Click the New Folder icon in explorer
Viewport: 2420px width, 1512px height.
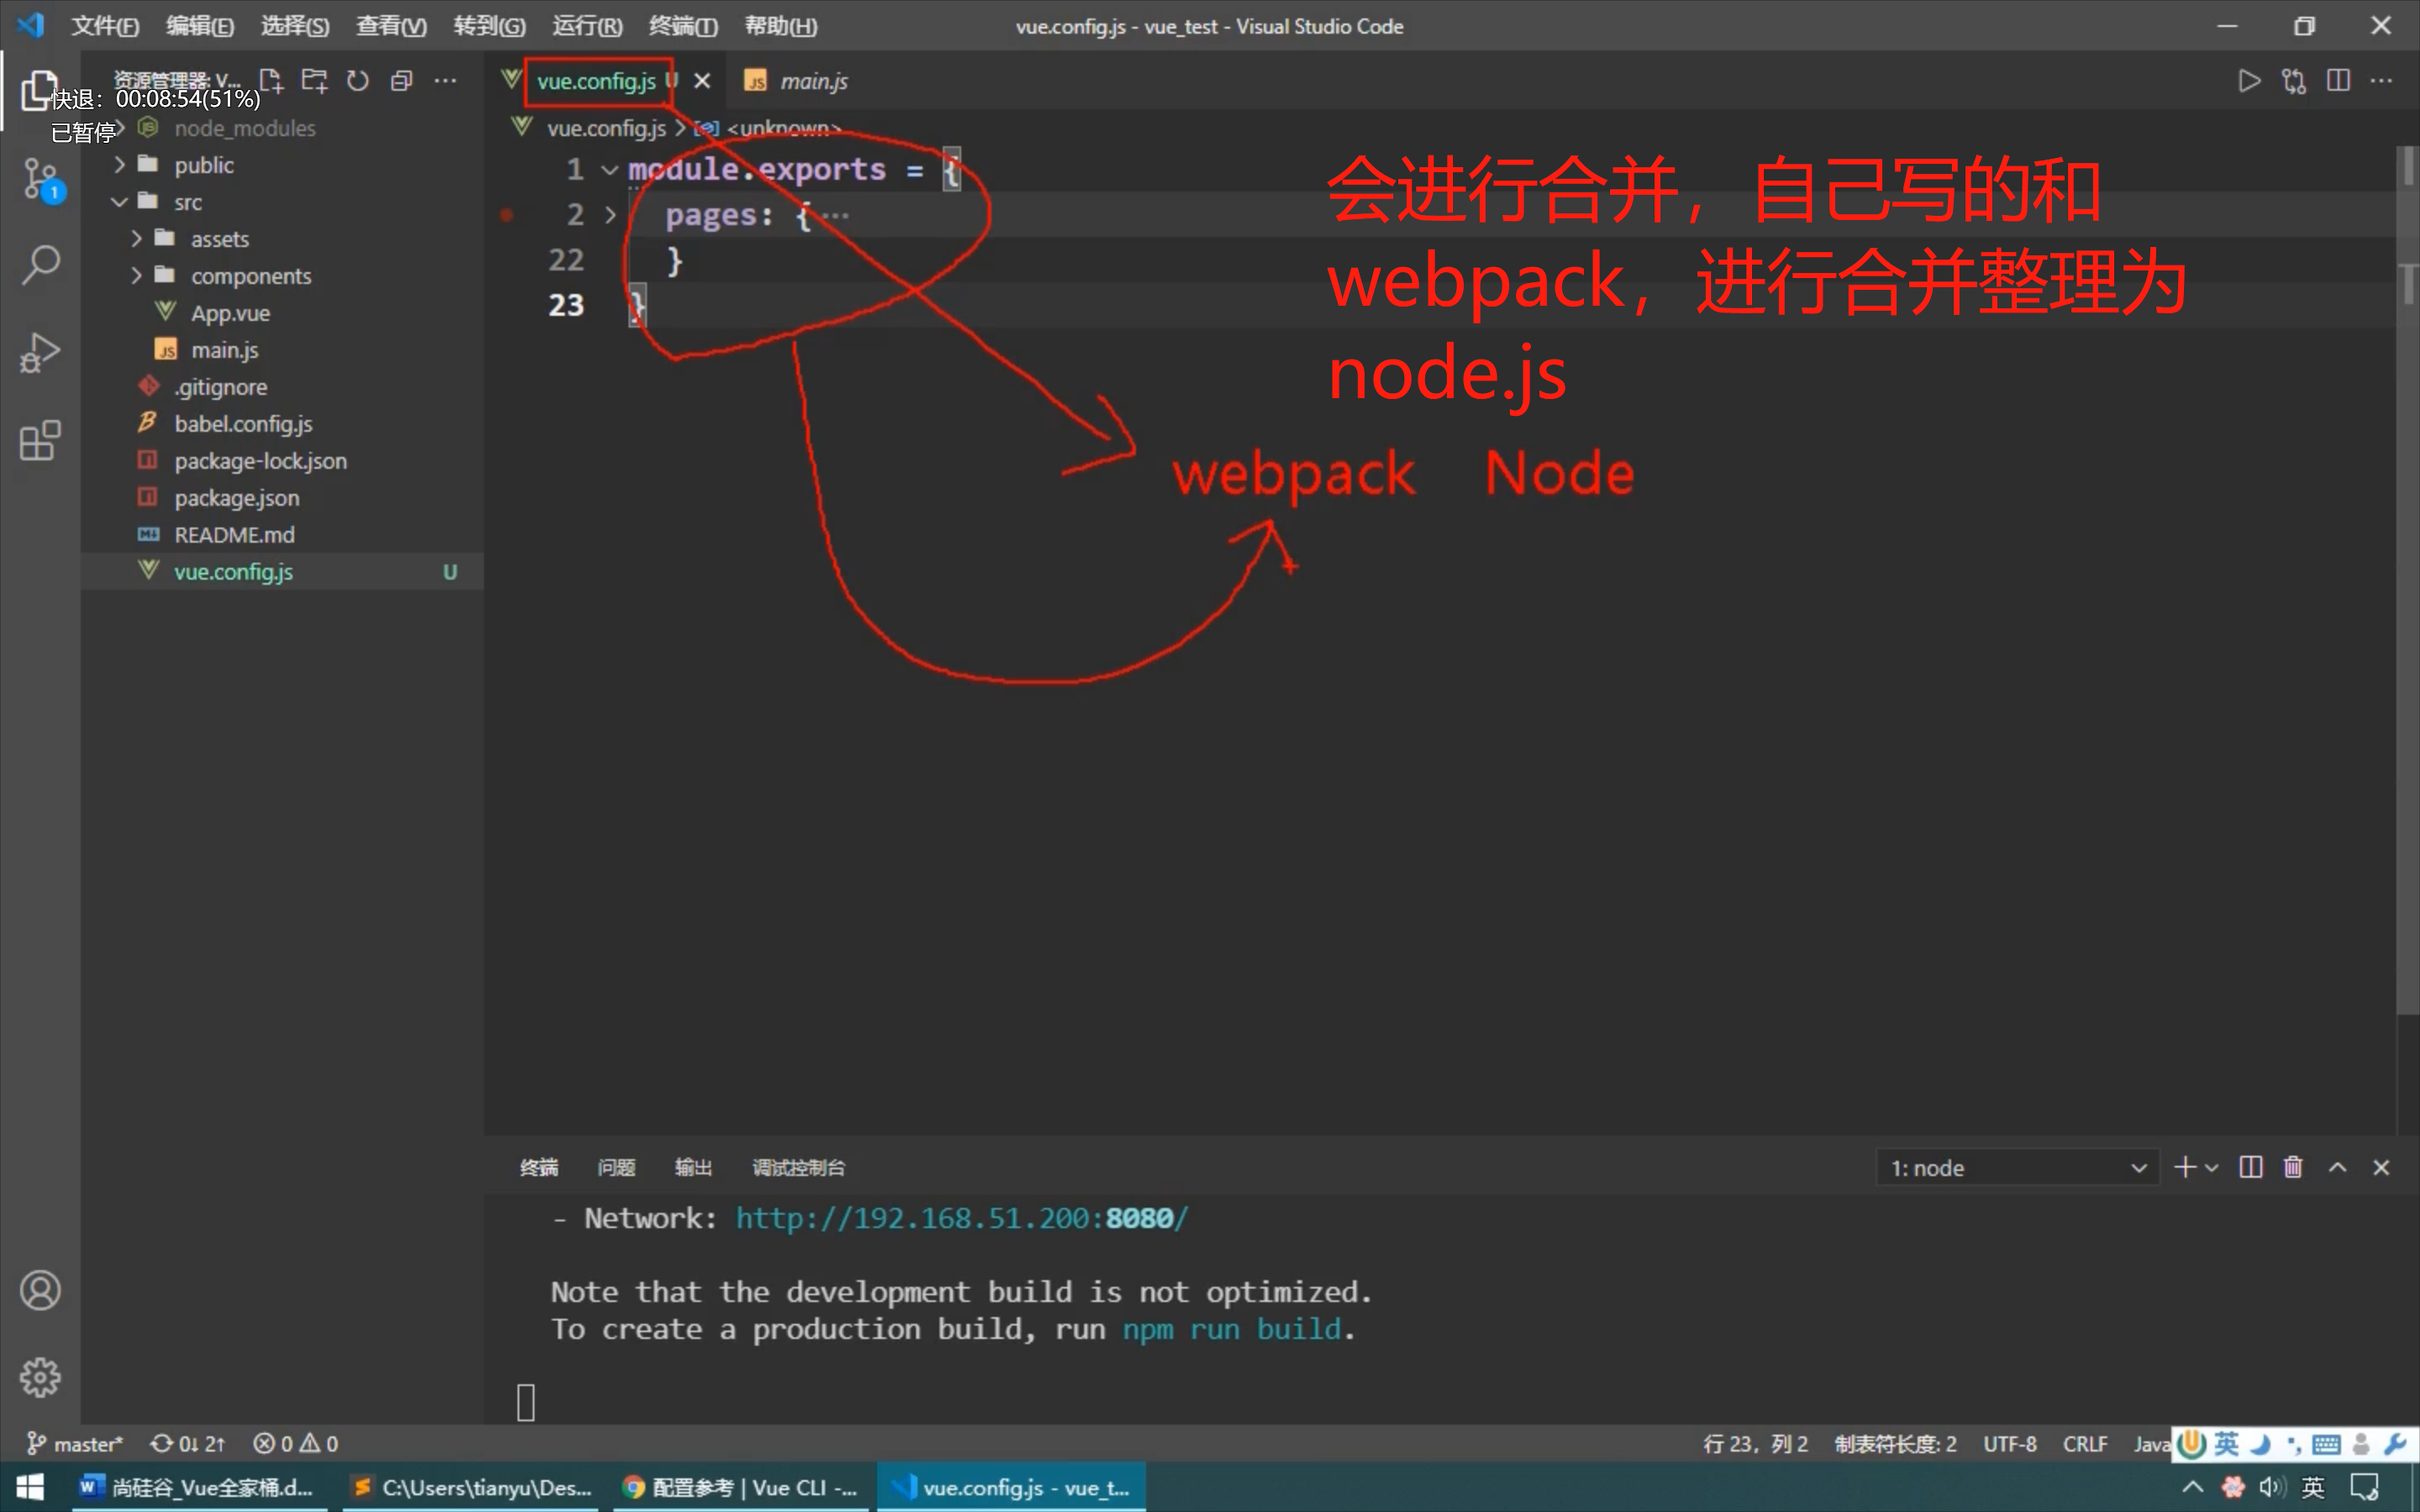point(315,80)
